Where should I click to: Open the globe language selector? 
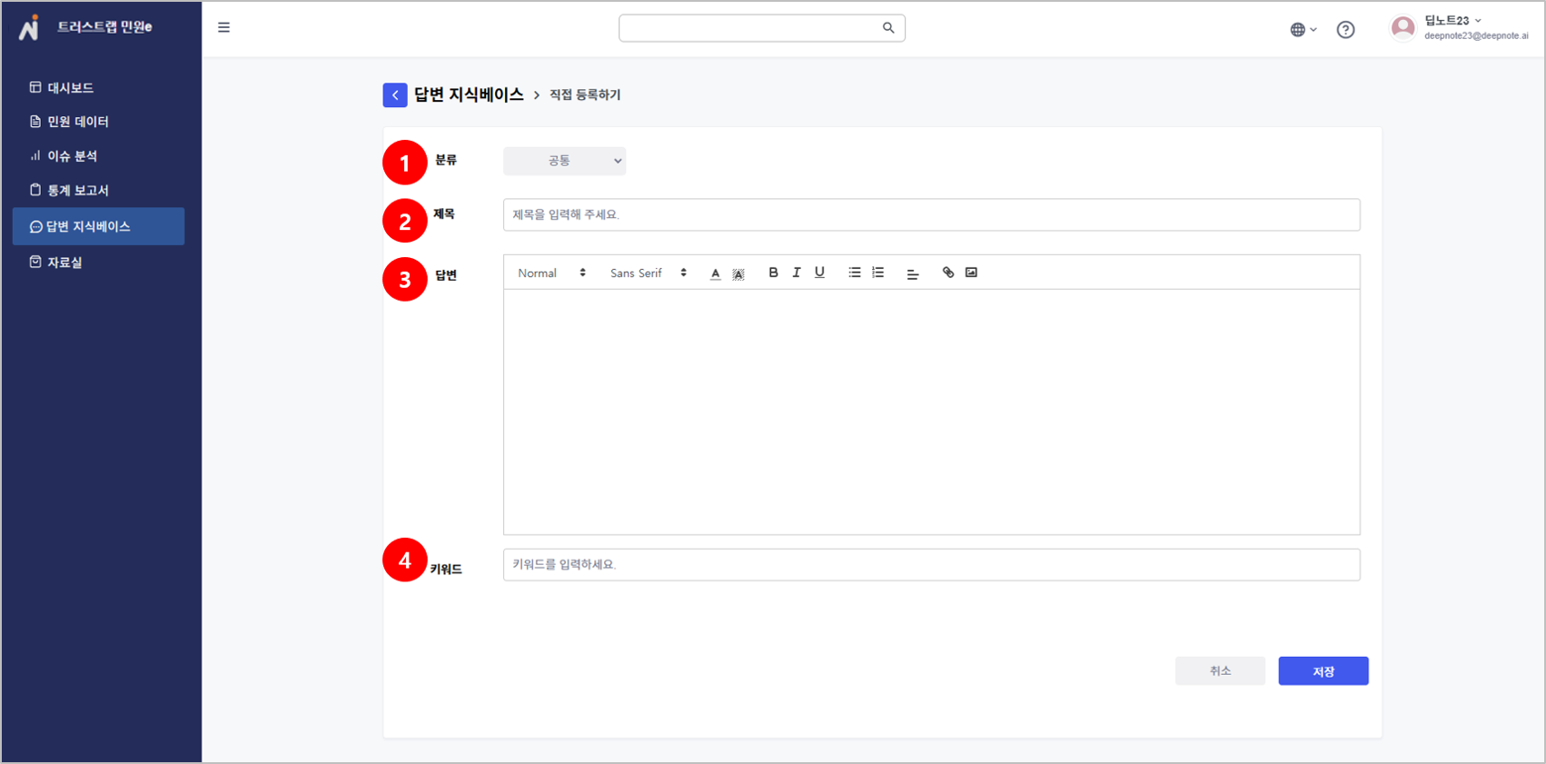click(x=1303, y=30)
